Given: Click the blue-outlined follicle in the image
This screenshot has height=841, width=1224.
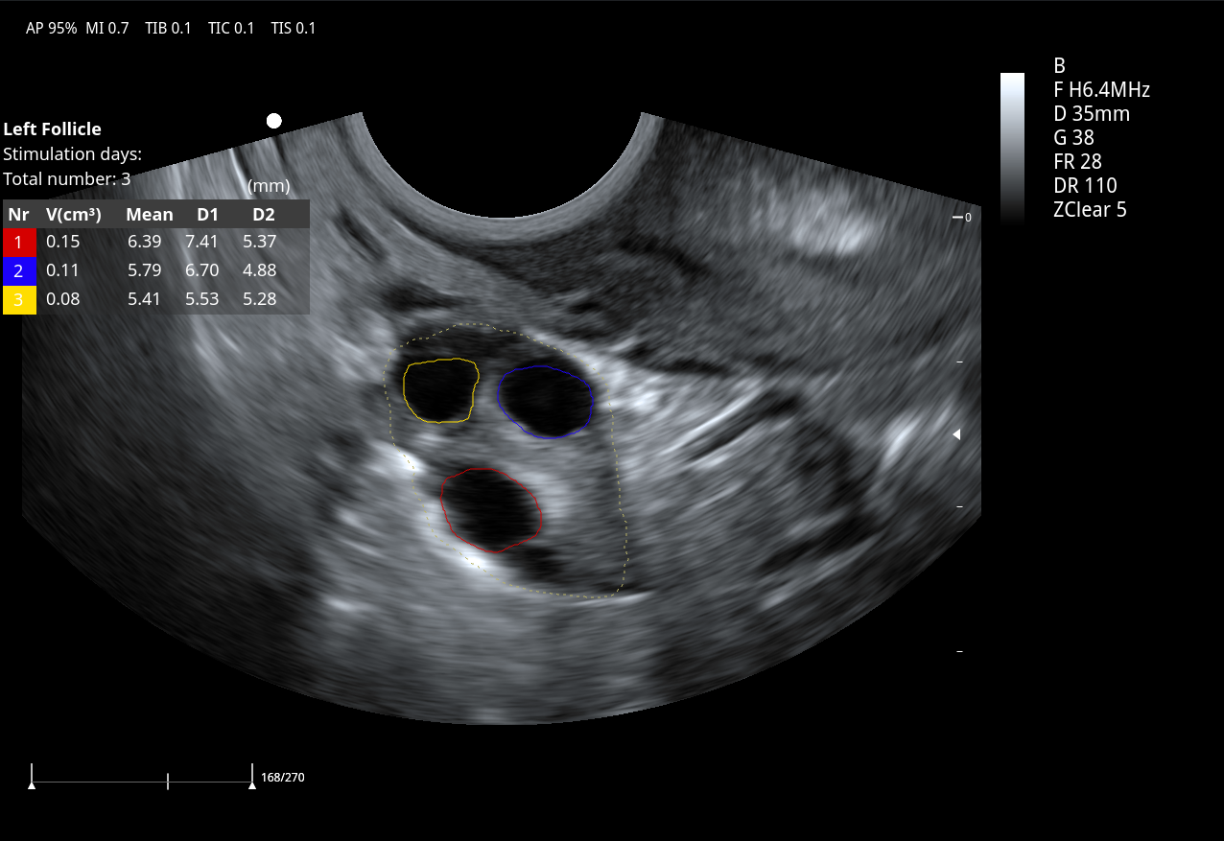Looking at the screenshot, I should 545,402.
